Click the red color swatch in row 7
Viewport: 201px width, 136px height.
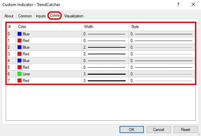pos(19,80)
